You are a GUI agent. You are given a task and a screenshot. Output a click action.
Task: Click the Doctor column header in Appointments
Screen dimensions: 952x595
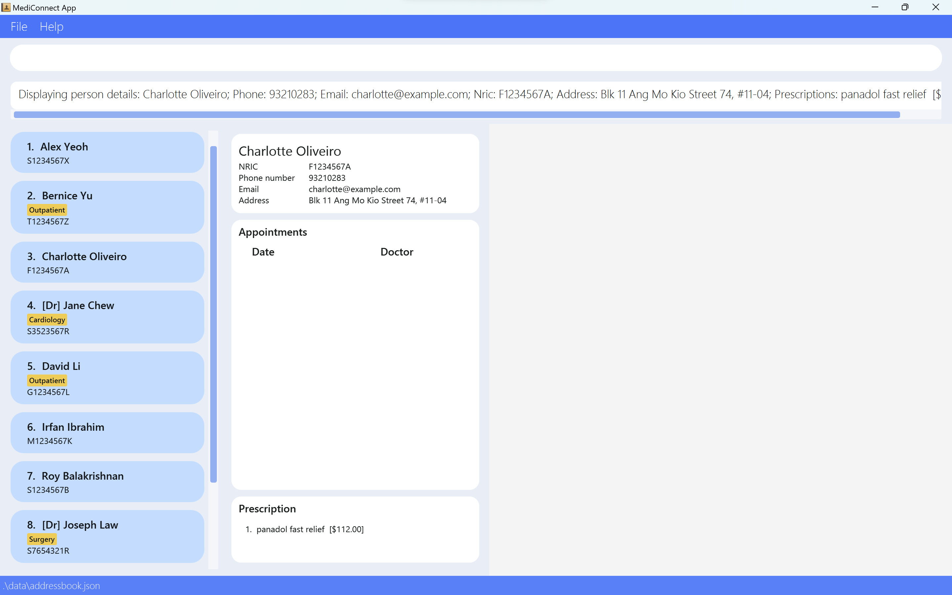coord(397,252)
